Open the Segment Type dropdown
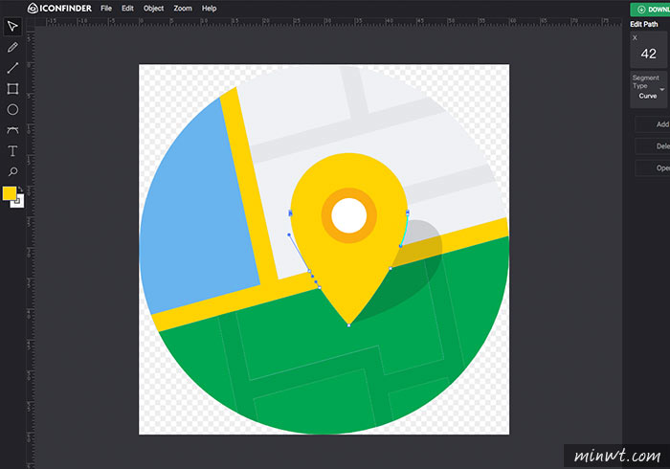This screenshot has width=670, height=469. (x=649, y=89)
